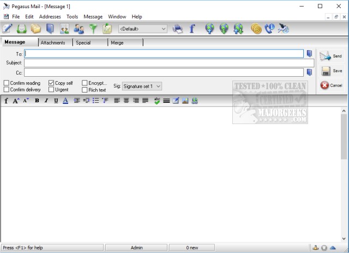Image resolution: width=349 pixels, height=253 pixels.
Task: Click the message body scrollbar down arrow
Action: 344,238
